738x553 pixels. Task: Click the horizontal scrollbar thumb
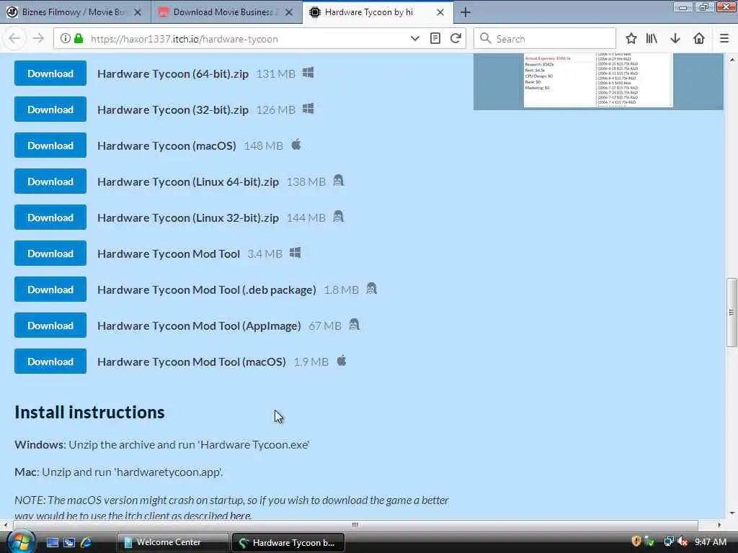point(355,525)
